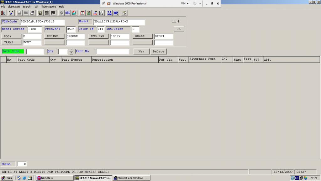This screenshot has width=321, height=181.
Task: Click the Qty input field
Action: (63, 52)
